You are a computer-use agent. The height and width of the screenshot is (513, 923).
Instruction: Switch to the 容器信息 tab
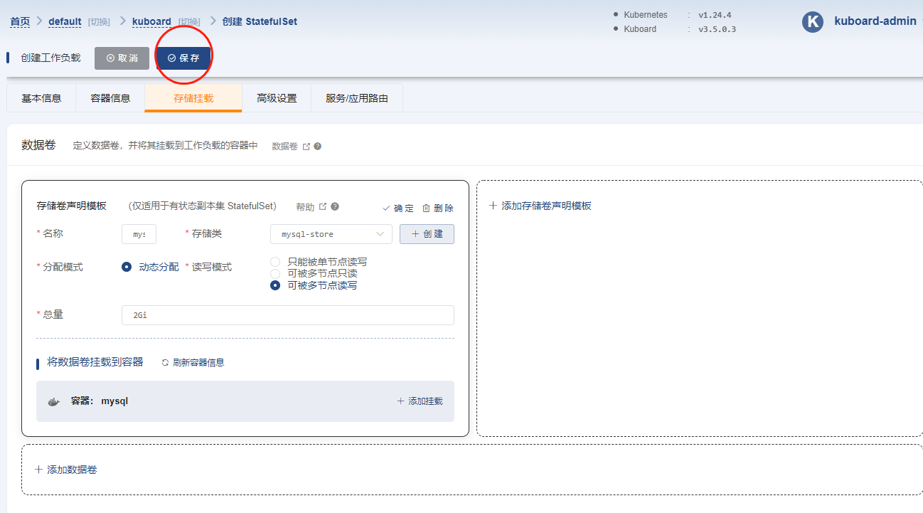[110, 98]
